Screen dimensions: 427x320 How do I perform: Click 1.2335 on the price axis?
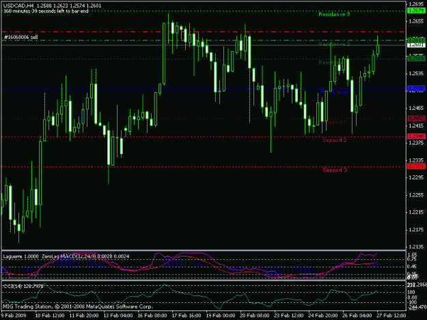(416, 160)
